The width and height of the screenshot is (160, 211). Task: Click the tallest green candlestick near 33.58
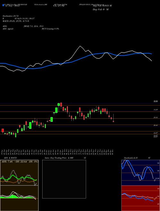(x=59, y=105)
